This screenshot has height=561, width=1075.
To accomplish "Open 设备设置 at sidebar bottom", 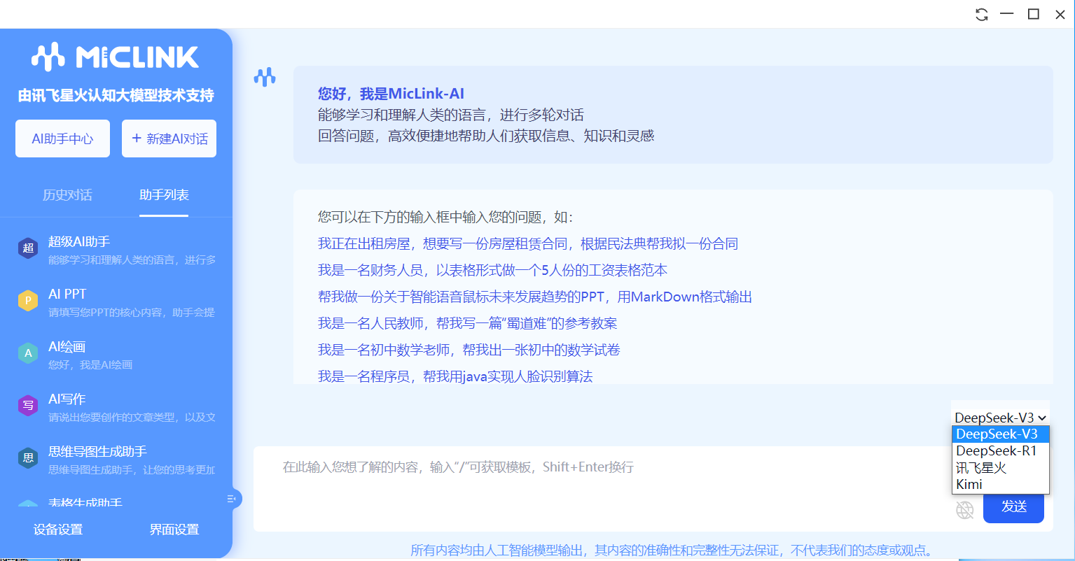I will click(58, 530).
